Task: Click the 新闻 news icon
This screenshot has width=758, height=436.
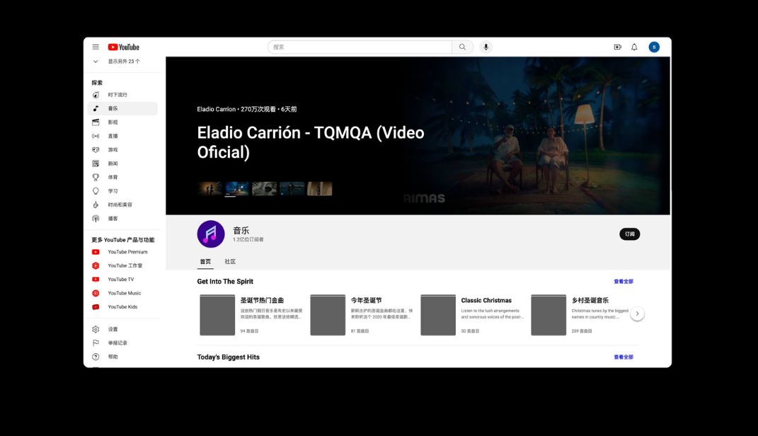Action: (96, 163)
